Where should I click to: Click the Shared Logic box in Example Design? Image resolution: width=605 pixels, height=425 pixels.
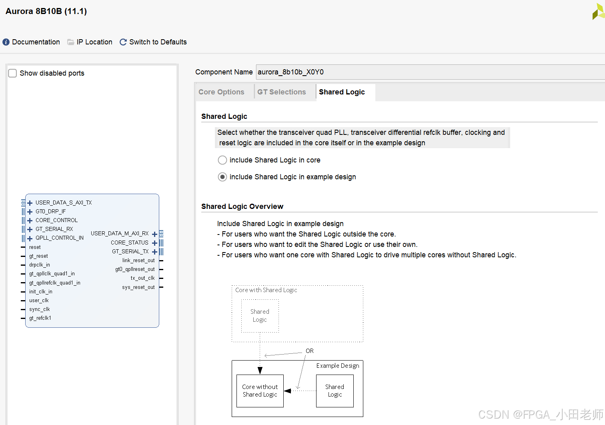click(x=335, y=391)
